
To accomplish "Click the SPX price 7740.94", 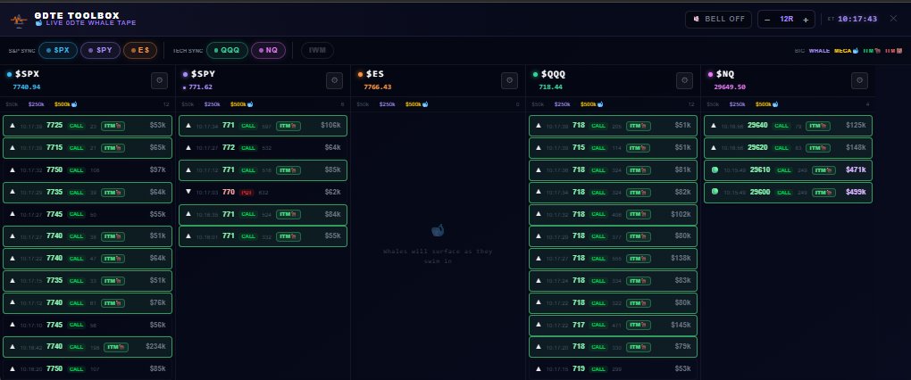I will [x=27, y=87].
